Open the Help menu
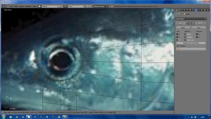 [34, 6]
